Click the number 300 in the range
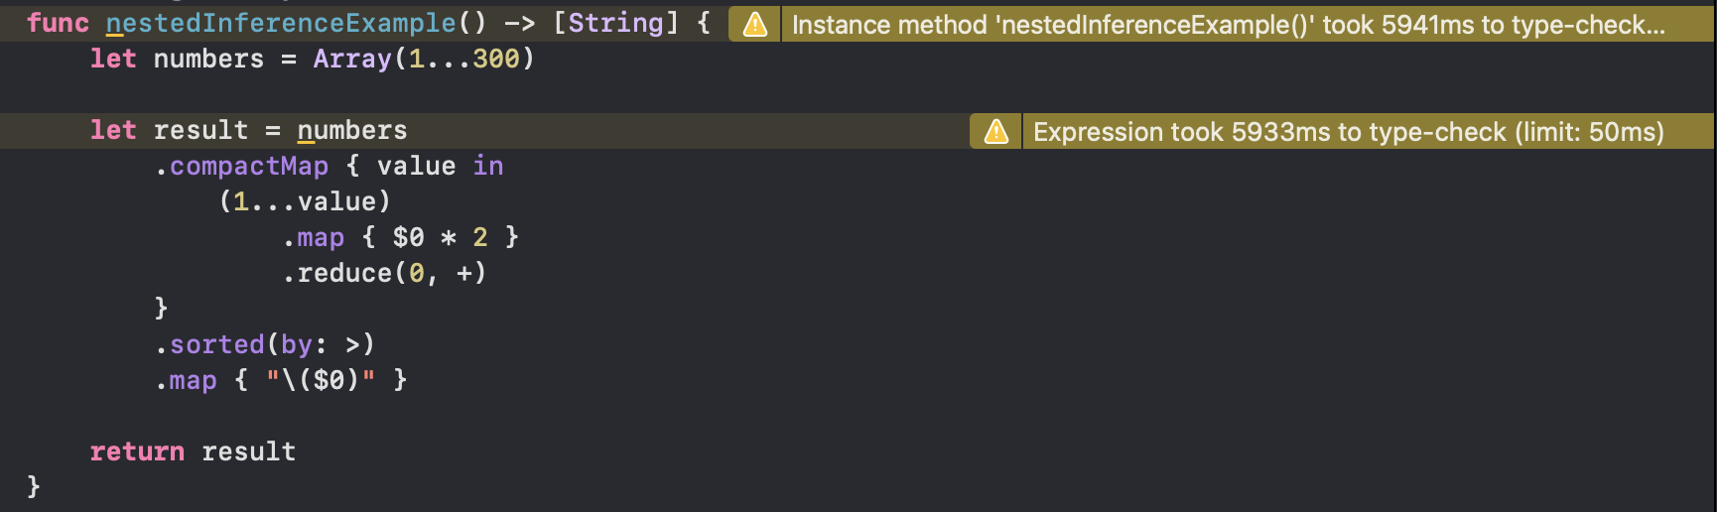The image size is (1717, 512). [496, 59]
